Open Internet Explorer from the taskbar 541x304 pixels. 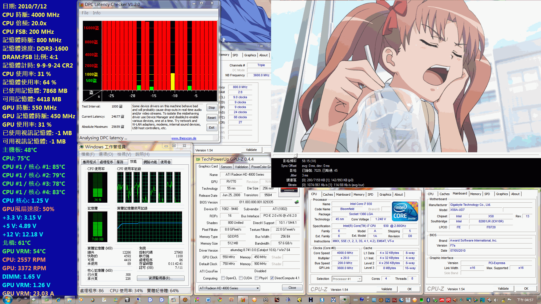58,300
